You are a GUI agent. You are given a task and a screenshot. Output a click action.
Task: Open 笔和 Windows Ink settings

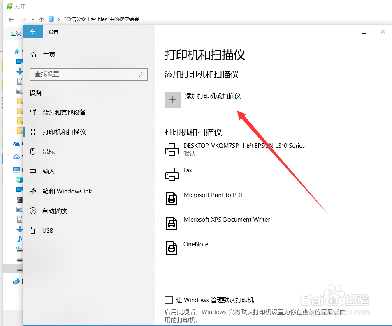point(67,191)
